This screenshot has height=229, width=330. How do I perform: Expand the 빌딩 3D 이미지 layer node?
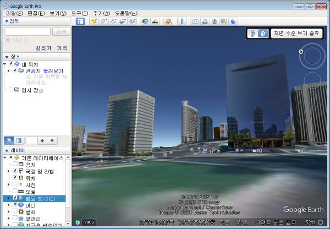9,198
